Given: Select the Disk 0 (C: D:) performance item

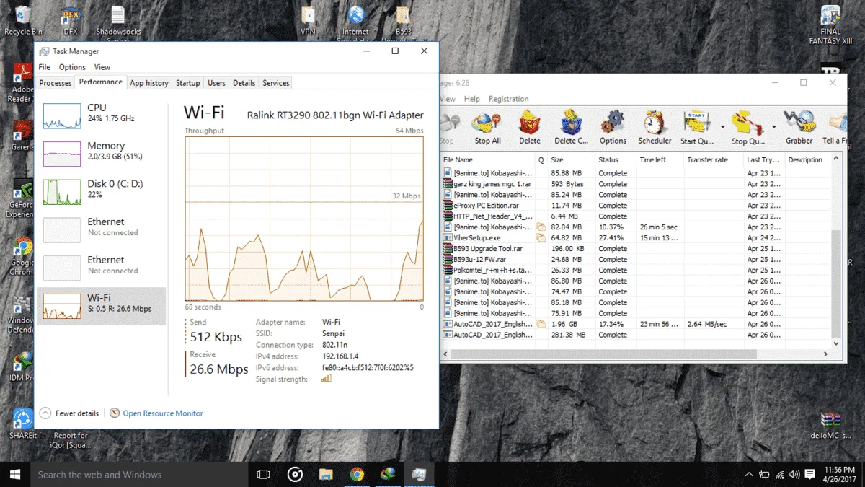Looking at the screenshot, I should (x=101, y=191).
